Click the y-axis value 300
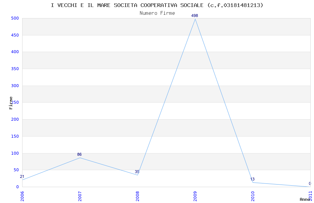Image resolution: width=314 pixels, height=203 pixels. (15, 86)
